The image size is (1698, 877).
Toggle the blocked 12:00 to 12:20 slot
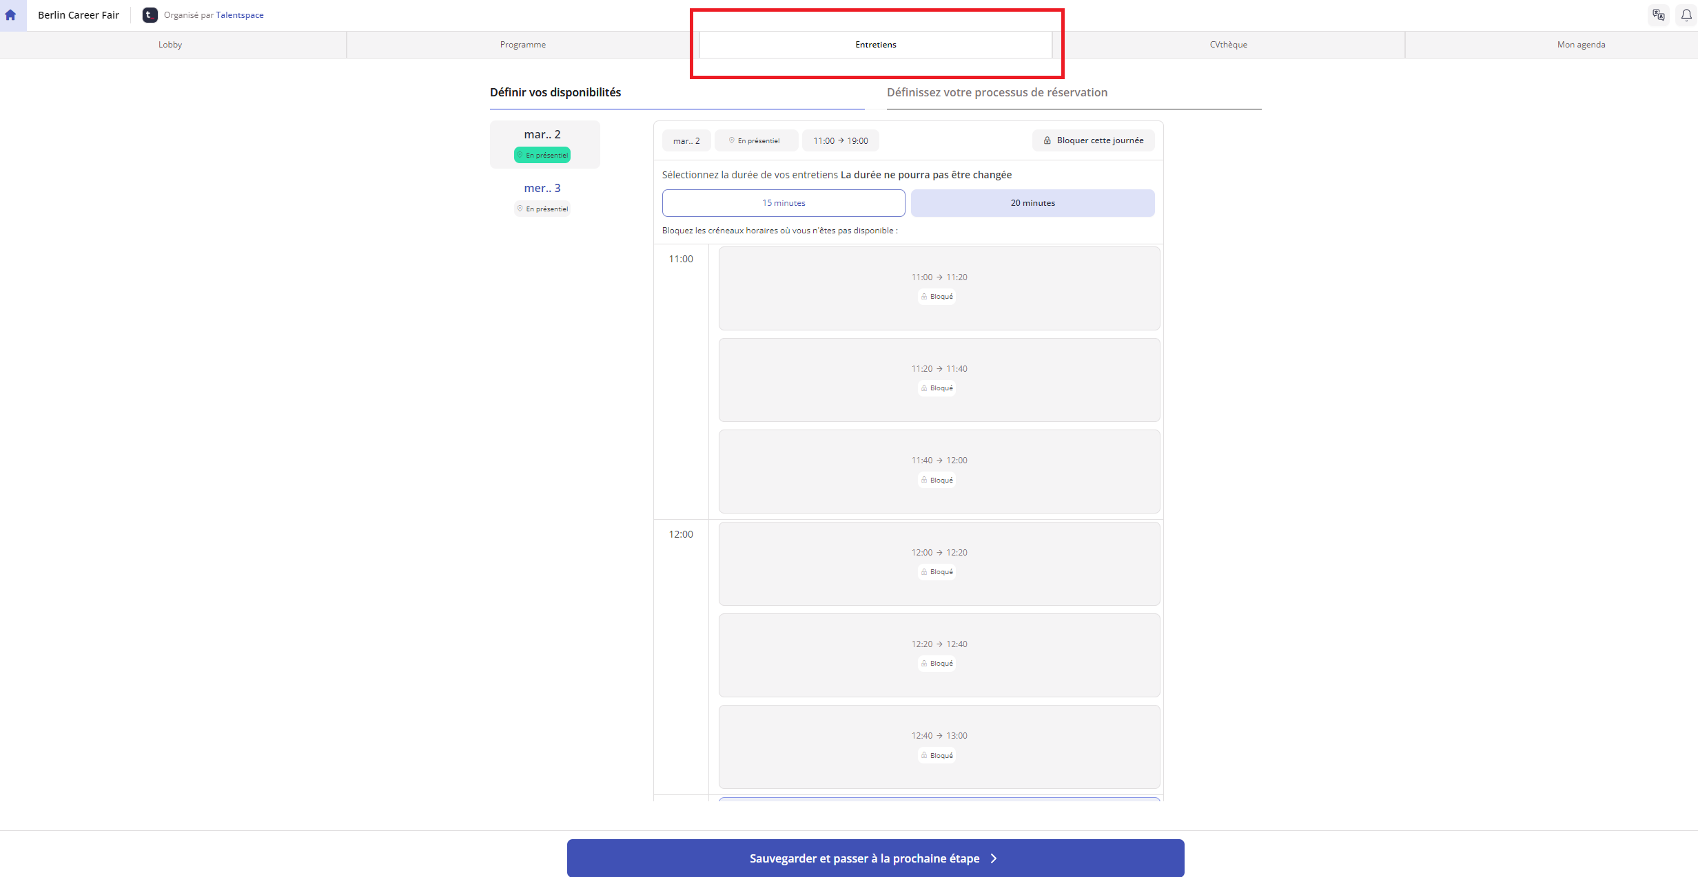[x=939, y=562]
